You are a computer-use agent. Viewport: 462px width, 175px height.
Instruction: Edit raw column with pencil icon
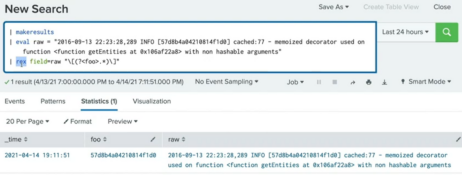pos(459,139)
